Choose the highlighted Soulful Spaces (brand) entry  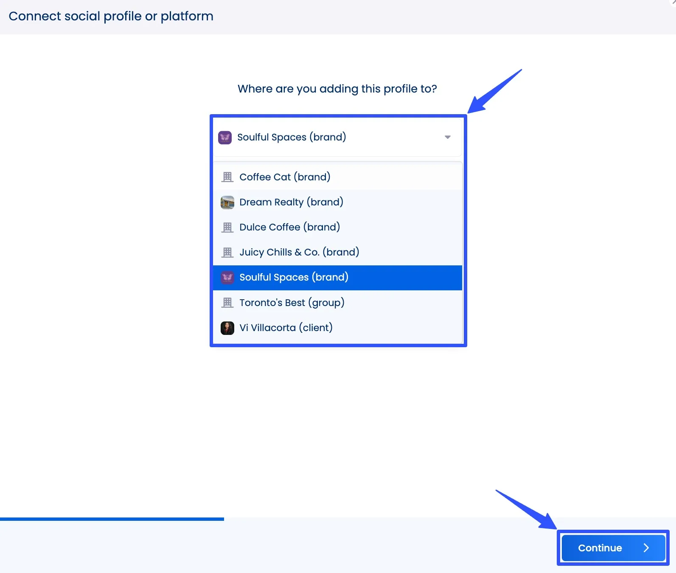(x=294, y=277)
